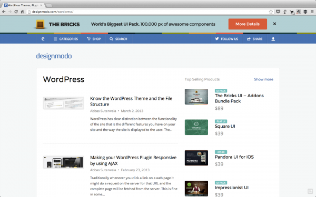Click the browser forward arrow
The height and width of the screenshot is (197, 316).
point(10,12)
